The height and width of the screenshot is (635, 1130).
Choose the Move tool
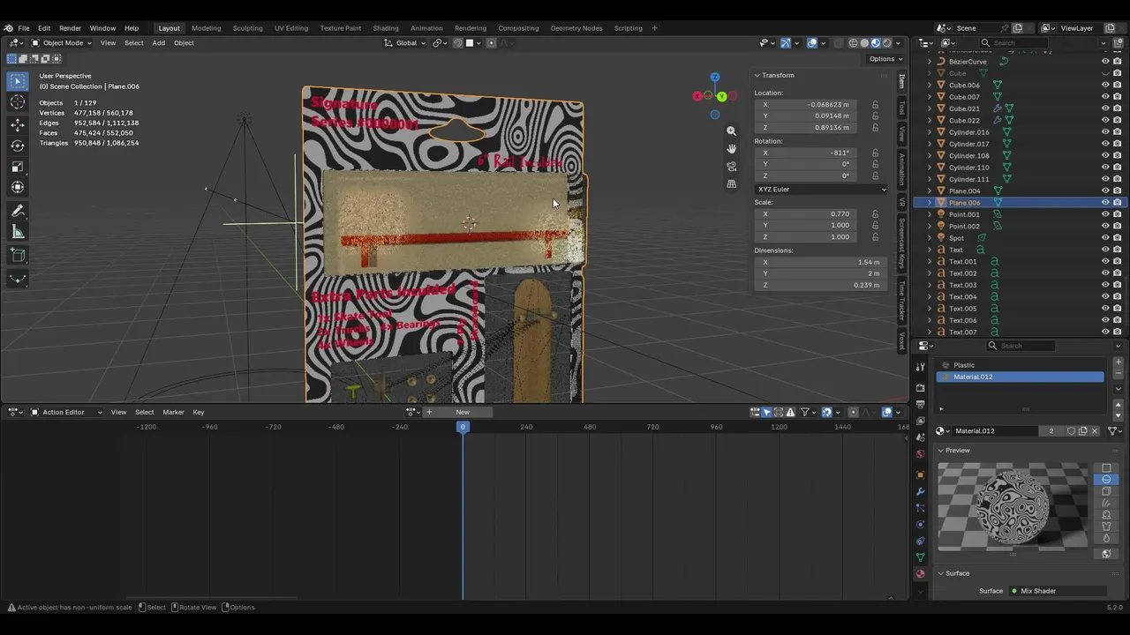[x=18, y=124]
